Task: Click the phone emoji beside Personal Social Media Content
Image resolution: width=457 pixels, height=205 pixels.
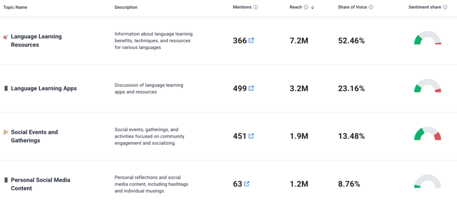Action: point(6,180)
